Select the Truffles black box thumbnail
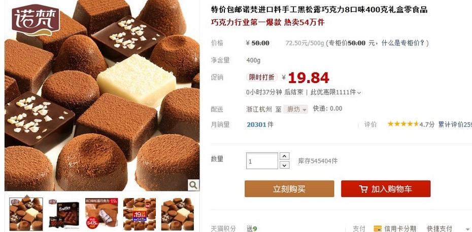The image size is (472, 232). pos(64,214)
